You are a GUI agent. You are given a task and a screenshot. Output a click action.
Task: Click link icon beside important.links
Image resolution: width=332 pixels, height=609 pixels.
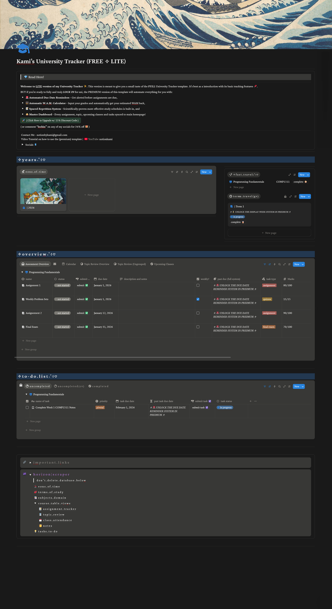click(24, 462)
